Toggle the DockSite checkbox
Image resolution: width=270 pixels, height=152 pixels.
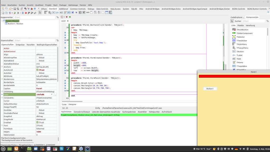coord(37,110)
